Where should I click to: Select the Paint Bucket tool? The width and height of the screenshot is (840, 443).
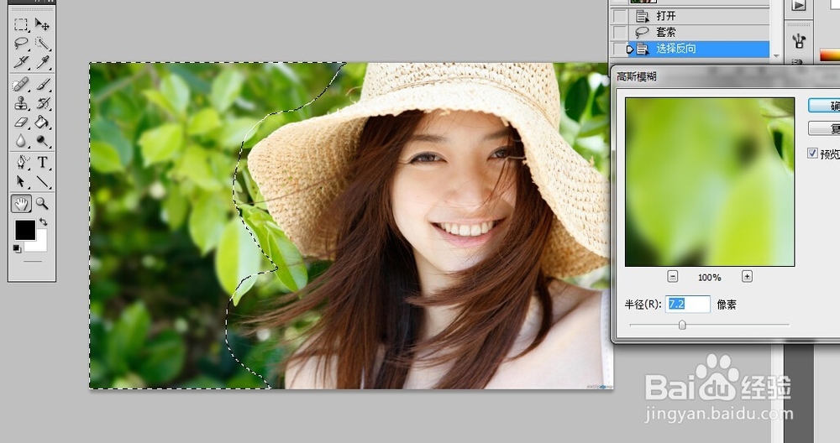click(x=42, y=122)
